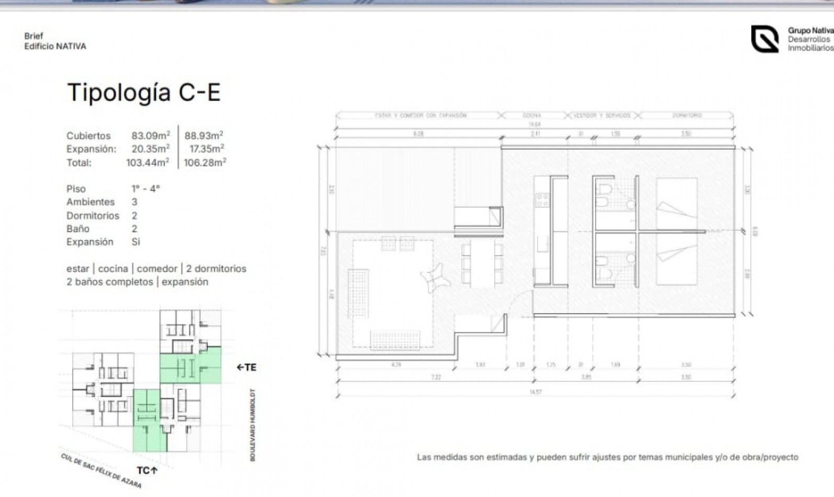834x497 pixels.
Task: Click the main apartment floor plan drawing
Action: click(x=535, y=254)
